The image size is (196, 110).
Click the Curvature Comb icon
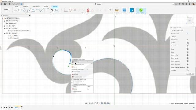[188, 34]
